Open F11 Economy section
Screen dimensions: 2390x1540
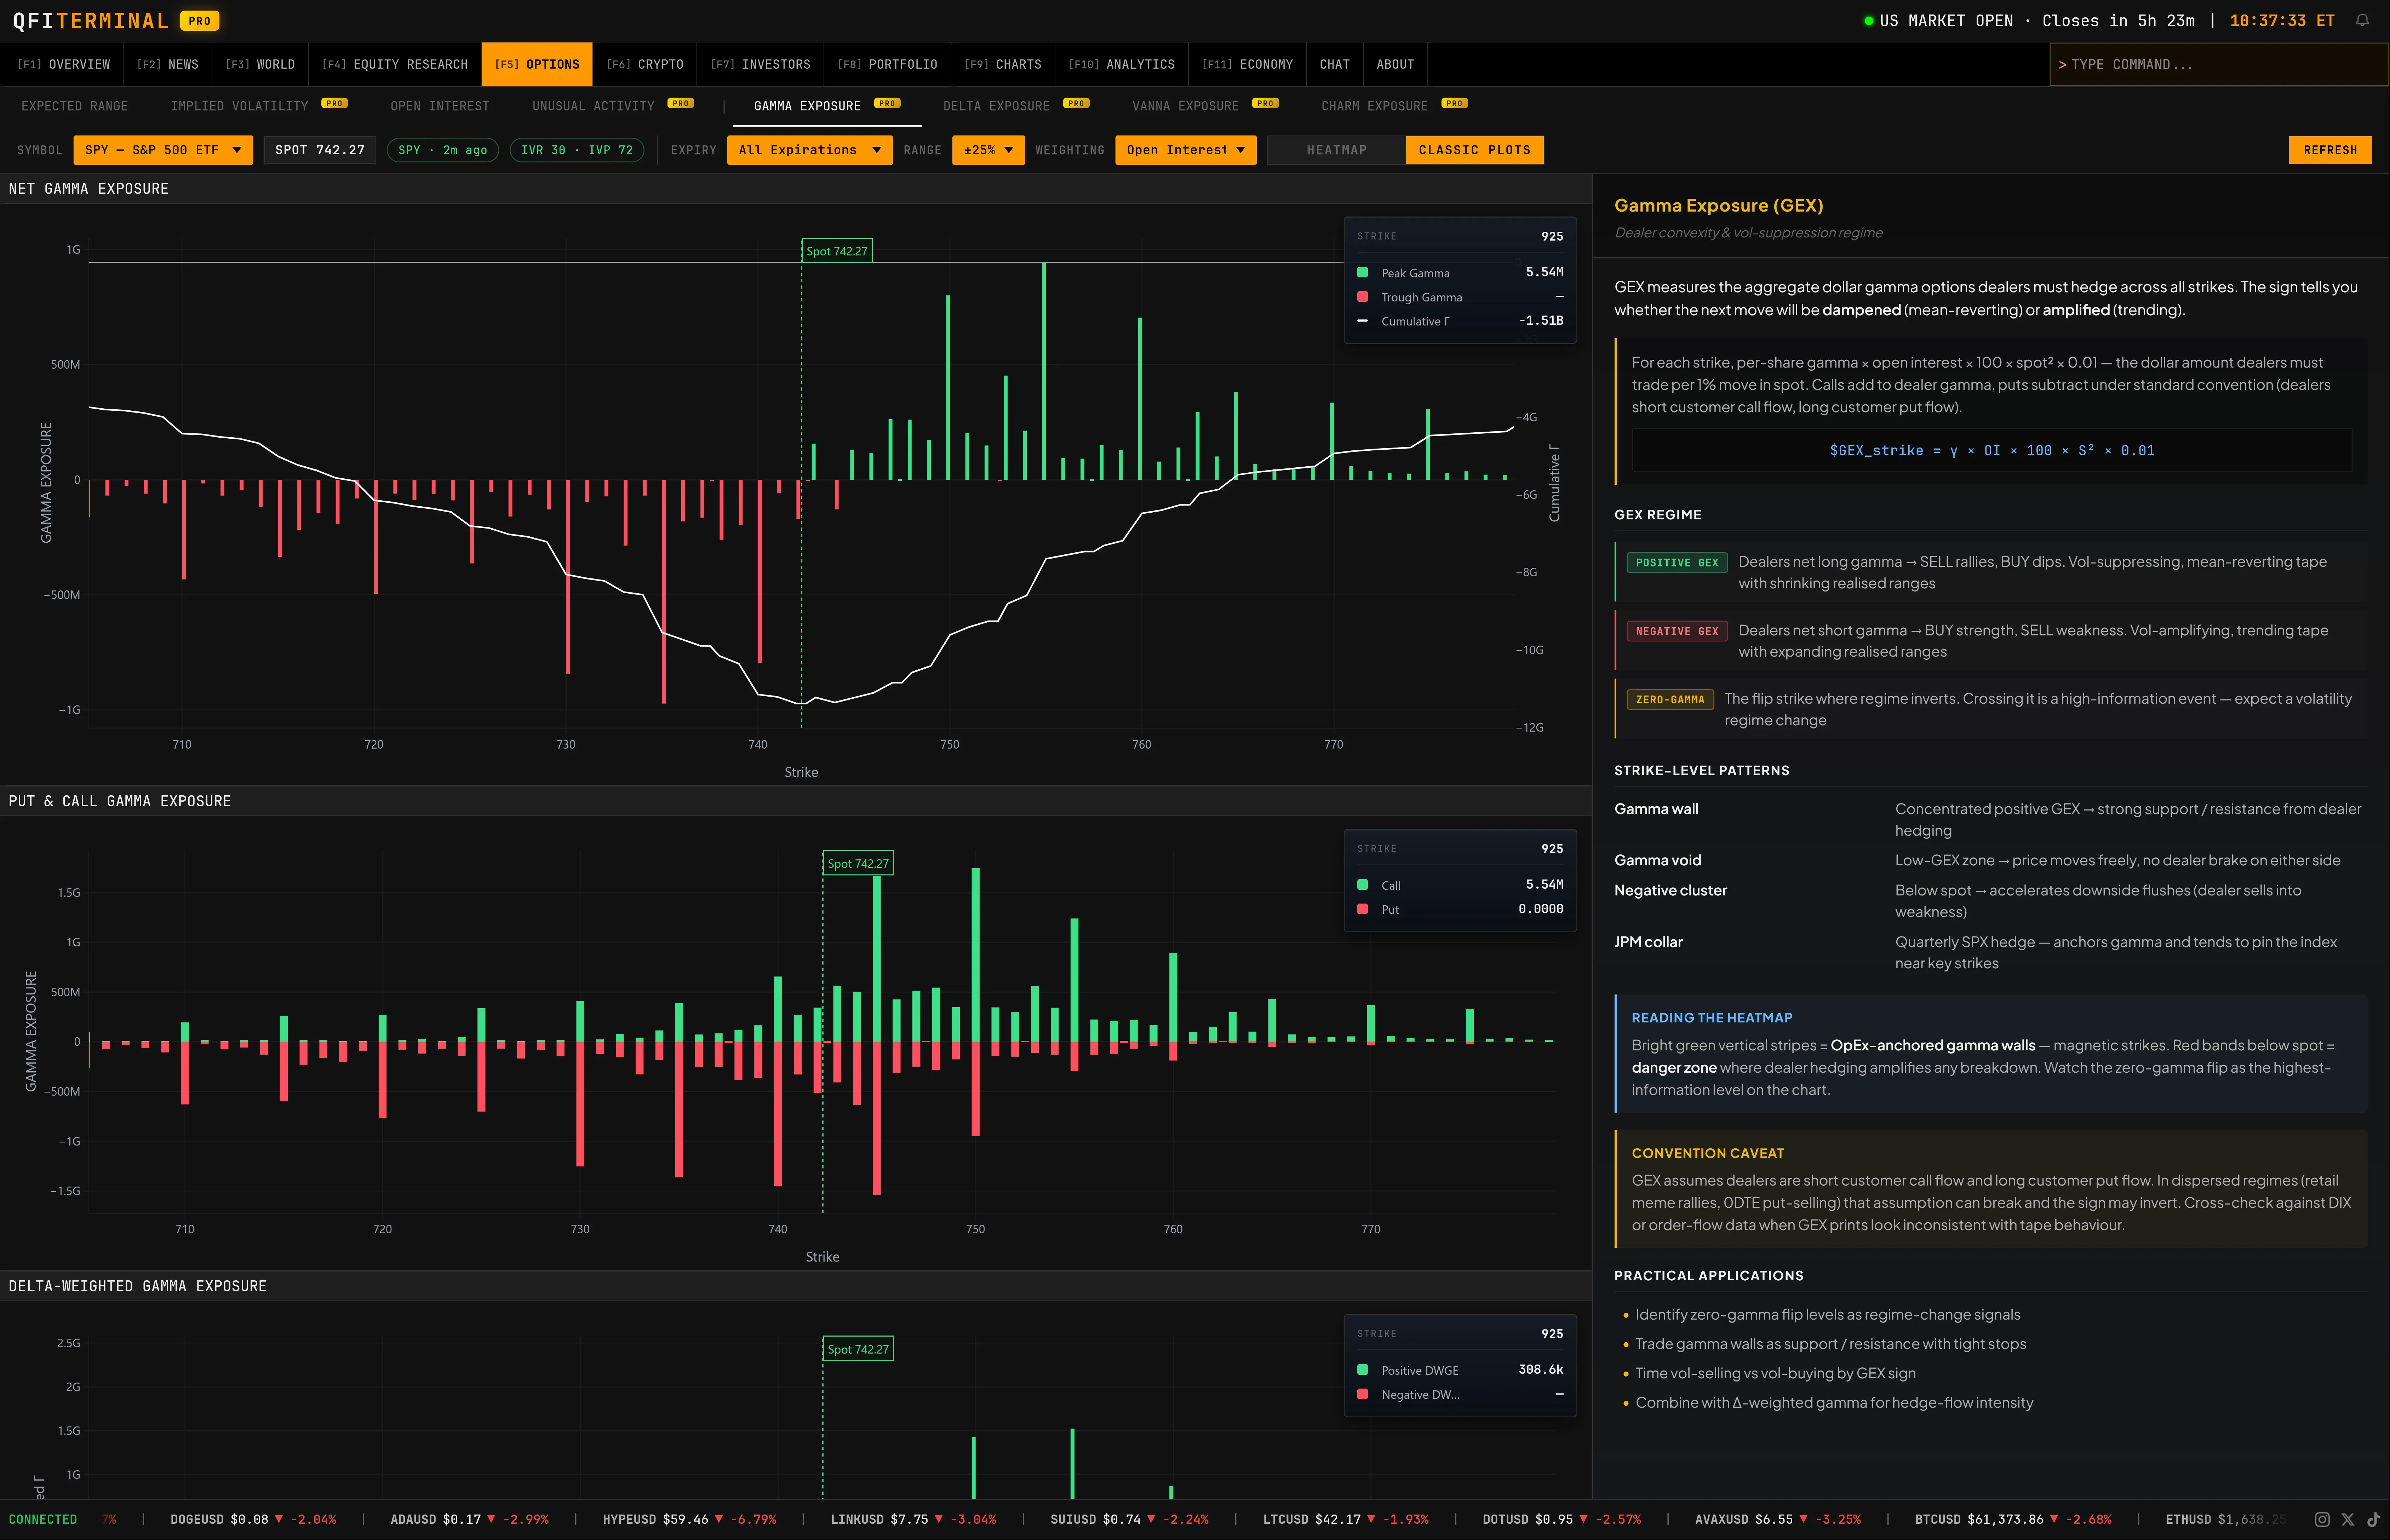coord(1248,64)
